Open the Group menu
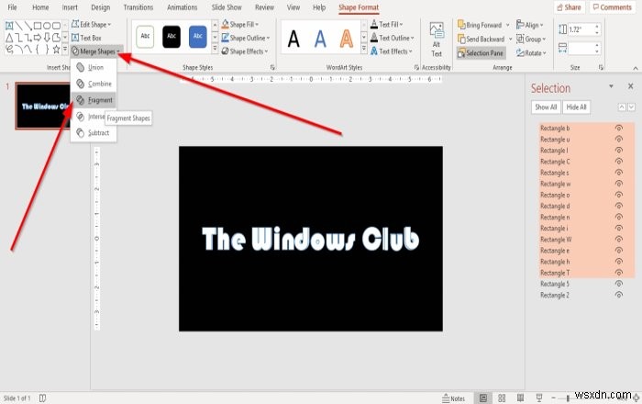The image size is (642, 404). point(531,39)
